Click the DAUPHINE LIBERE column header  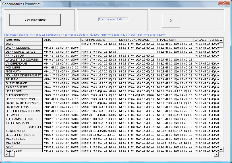99,40
